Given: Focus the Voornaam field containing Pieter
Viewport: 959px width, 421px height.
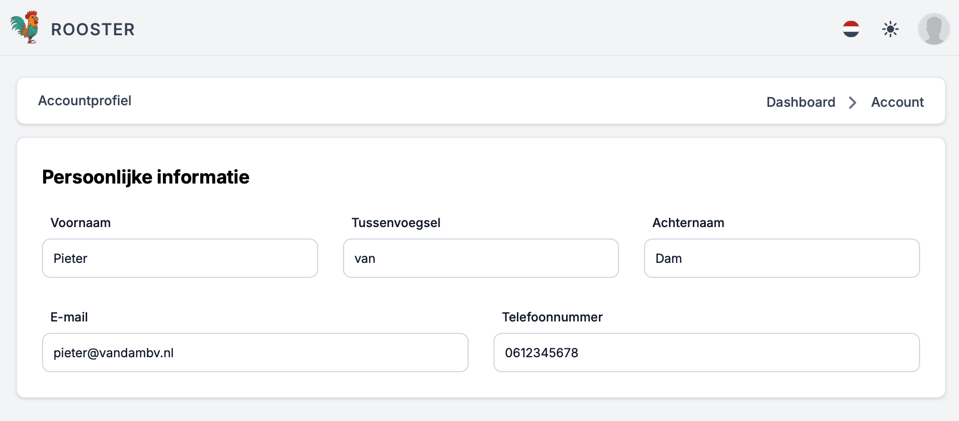Looking at the screenshot, I should coord(180,258).
